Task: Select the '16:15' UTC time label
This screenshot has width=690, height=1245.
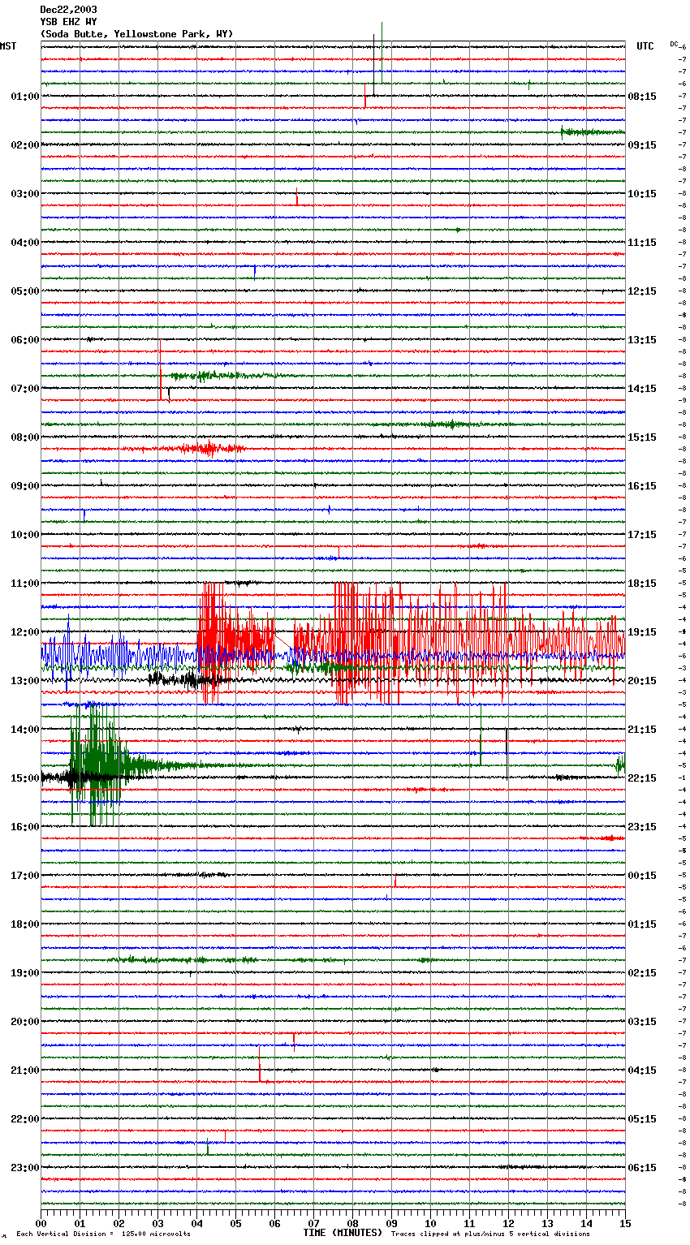Action: click(x=642, y=486)
